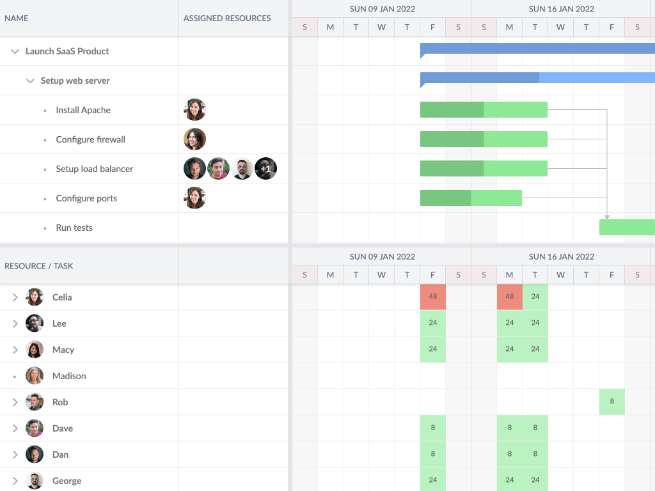655x491 pixels.
Task: Click assigned avatar for Install Apache
Action: (194, 110)
